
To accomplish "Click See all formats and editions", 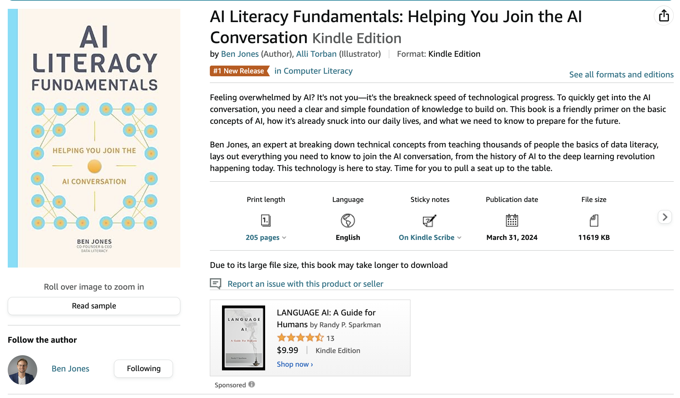I will [x=621, y=74].
